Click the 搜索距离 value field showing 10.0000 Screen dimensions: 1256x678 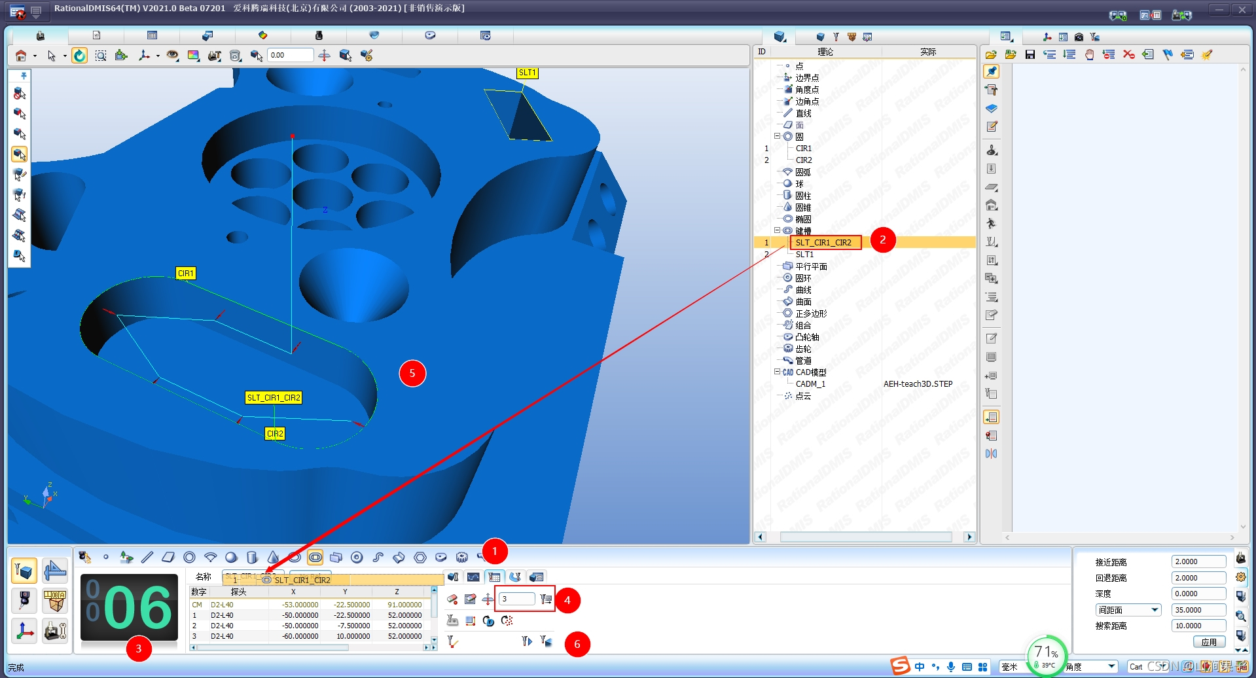point(1198,626)
